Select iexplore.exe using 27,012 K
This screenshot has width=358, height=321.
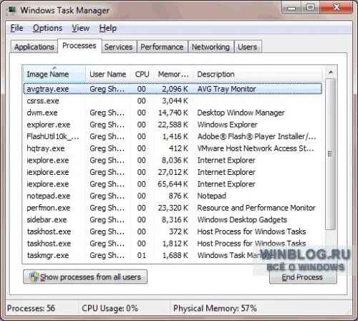(173, 172)
